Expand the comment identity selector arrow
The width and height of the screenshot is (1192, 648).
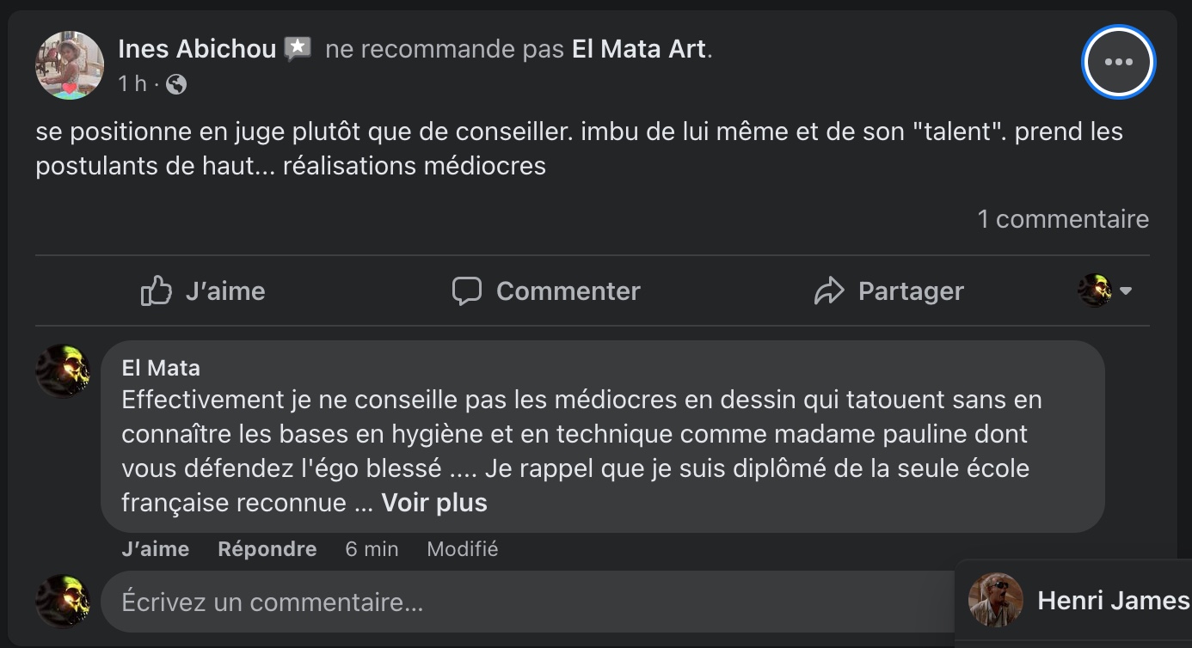[x=1126, y=291]
